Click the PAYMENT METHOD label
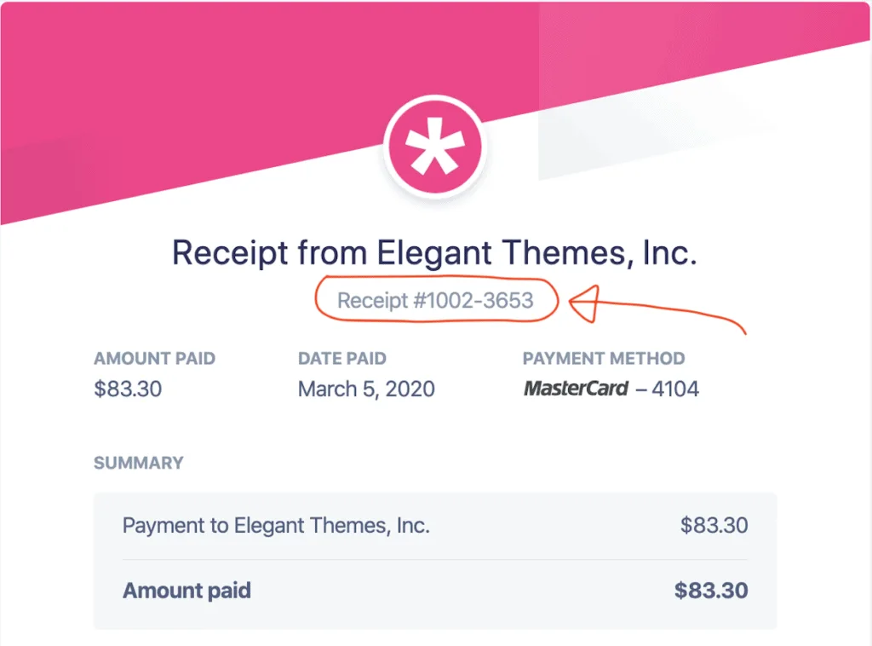 [604, 358]
